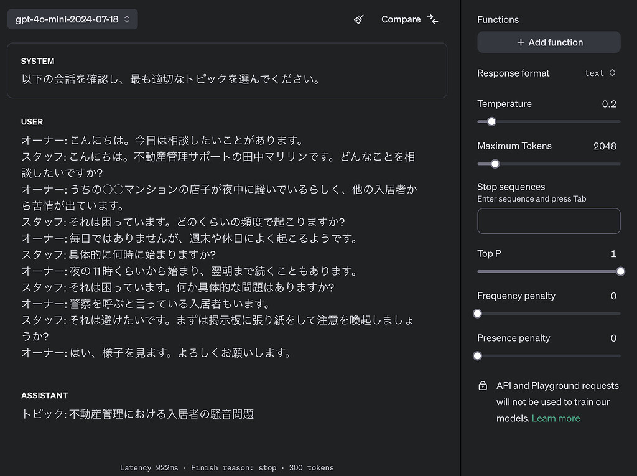Click the Presence penalty slider handle
637x476 pixels.
coord(477,355)
